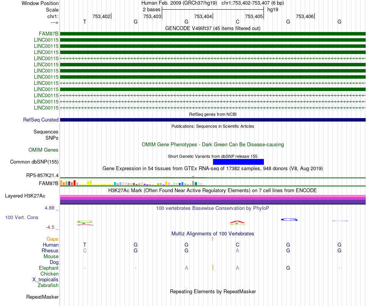Select the bright blue dbSNP variant block
366x306 pixels.
(238, 162)
